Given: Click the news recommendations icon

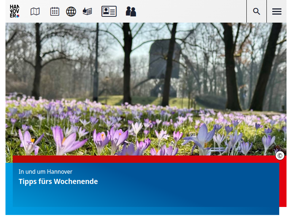Looking at the screenshot, I should 87,11.
